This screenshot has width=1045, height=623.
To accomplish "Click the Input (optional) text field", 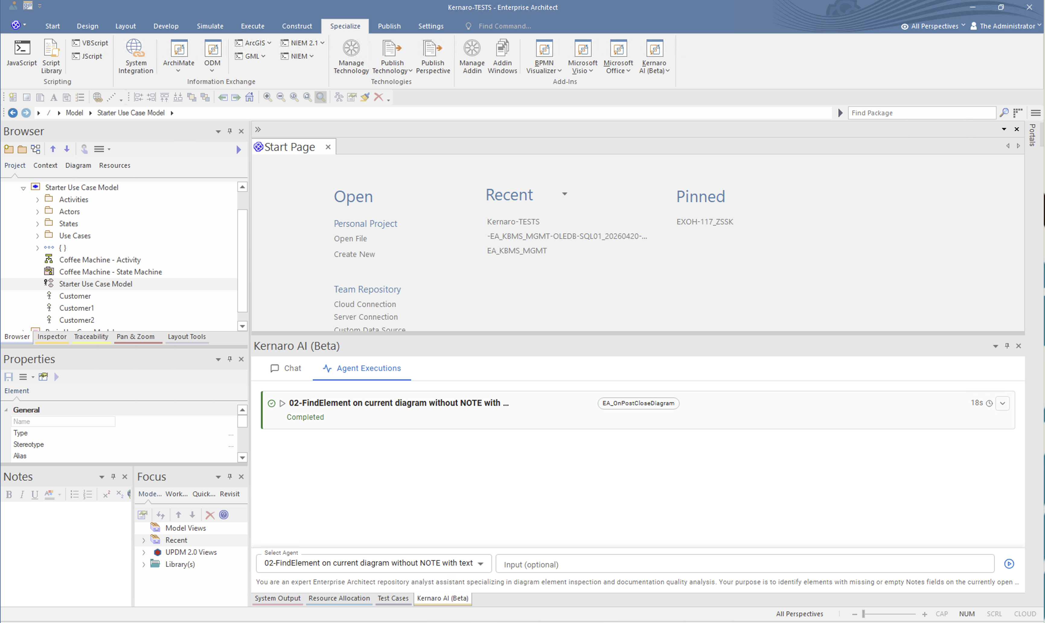I will (745, 564).
